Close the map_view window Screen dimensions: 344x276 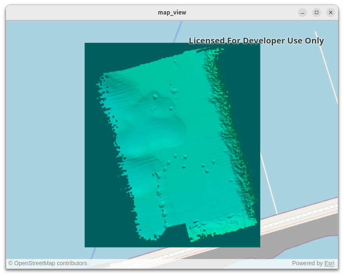[x=330, y=12]
